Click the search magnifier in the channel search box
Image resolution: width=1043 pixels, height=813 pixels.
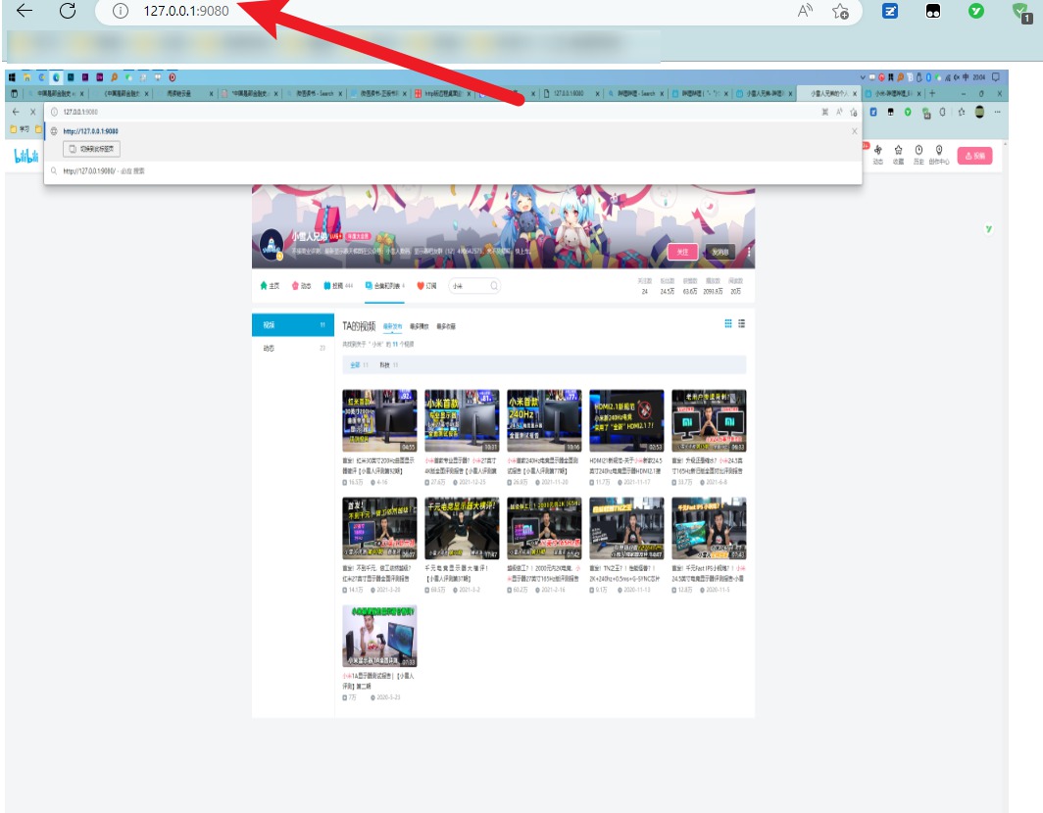pyautogui.click(x=493, y=286)
